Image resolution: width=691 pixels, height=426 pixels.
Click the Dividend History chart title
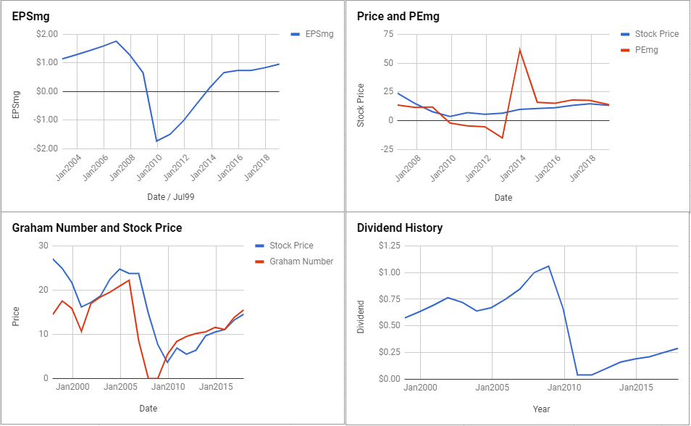(400, 227)
